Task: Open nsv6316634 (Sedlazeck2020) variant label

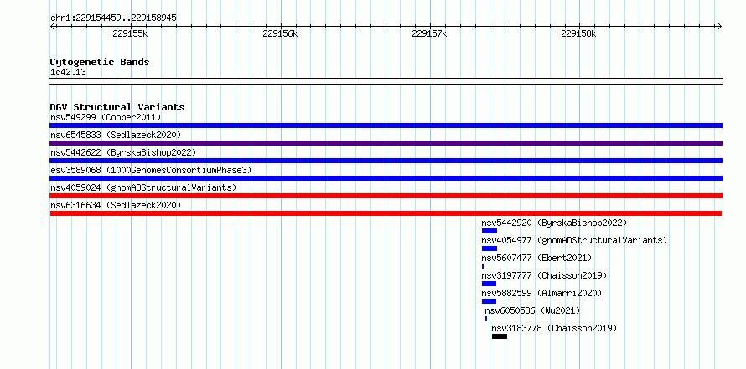Action: click(x=116, y=205)
